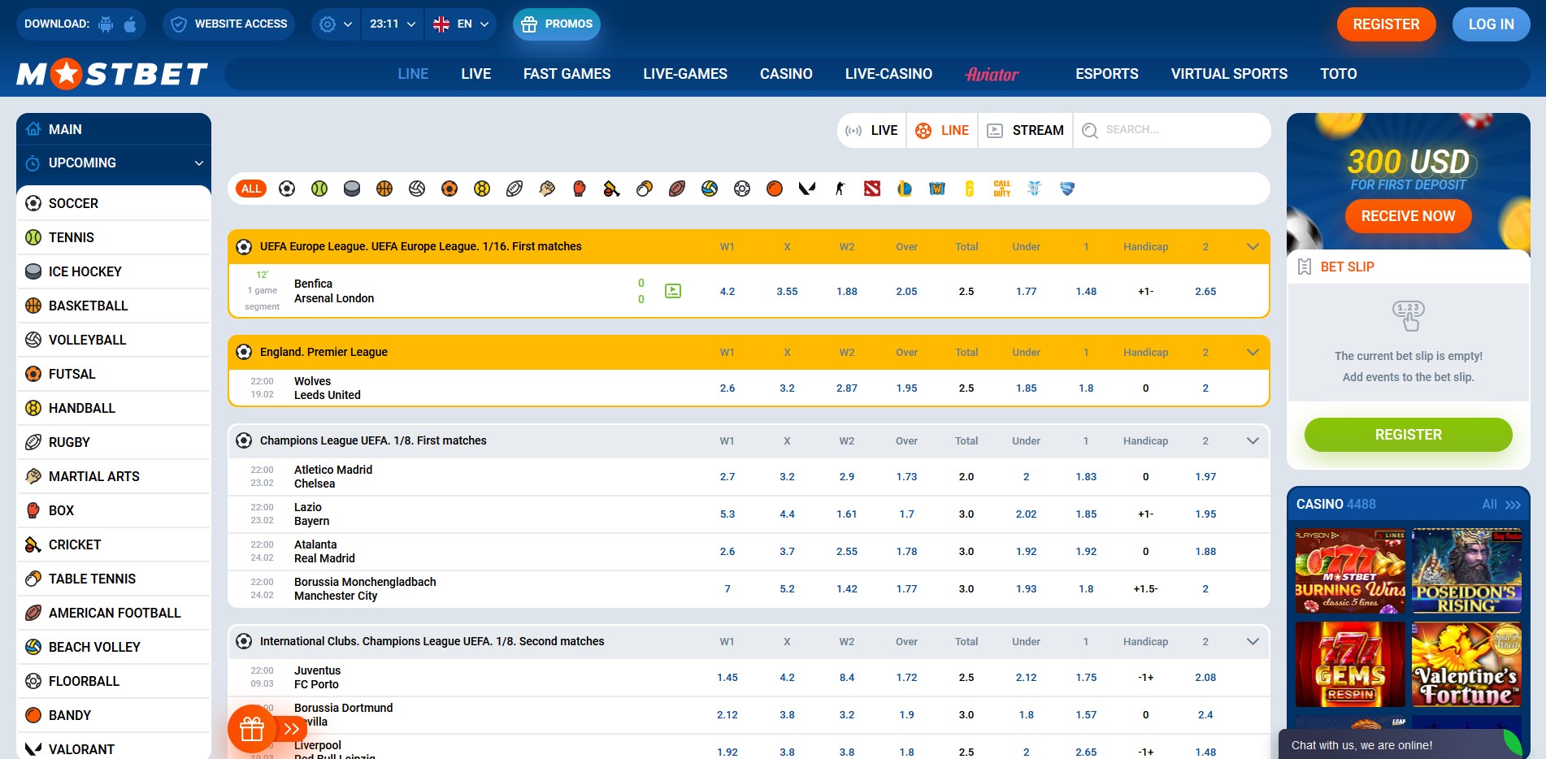The image size is (1546, 759).
Task: Click the LOG IN button
Action: (x=1492, y=24)
